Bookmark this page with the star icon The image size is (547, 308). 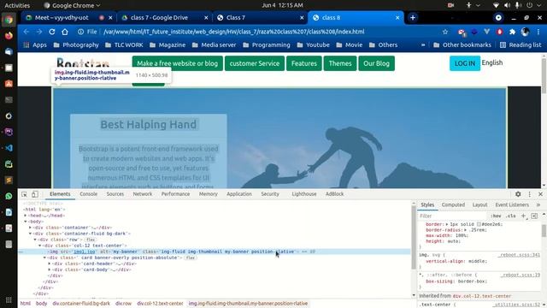(445, 32)
